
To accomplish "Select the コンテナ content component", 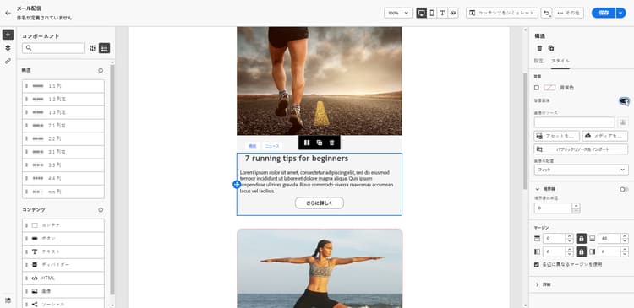I will pos(63,225).
